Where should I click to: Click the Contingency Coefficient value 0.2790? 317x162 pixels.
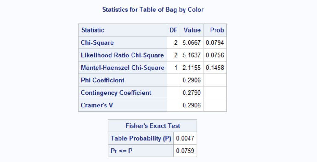tap(192, 93)
